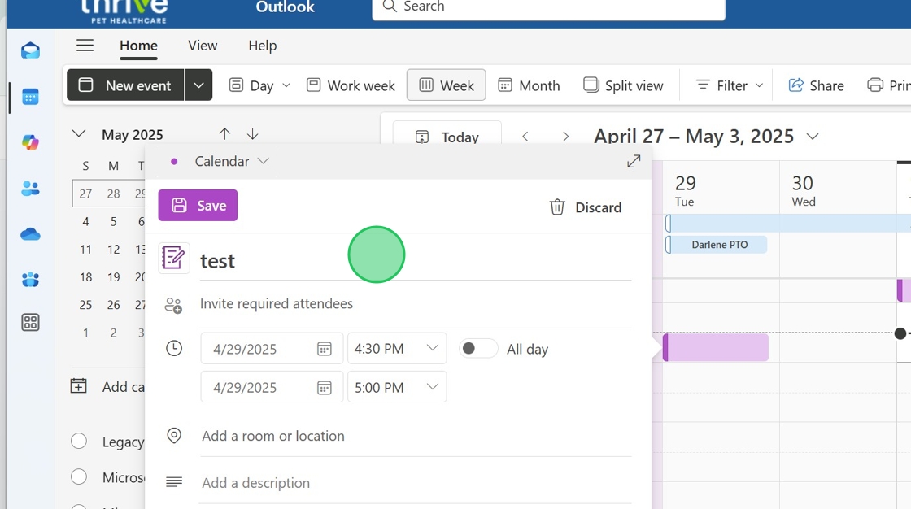Open the More apps grid icon
Viewport: 911px width, 509px height.
tap(30, 323)
